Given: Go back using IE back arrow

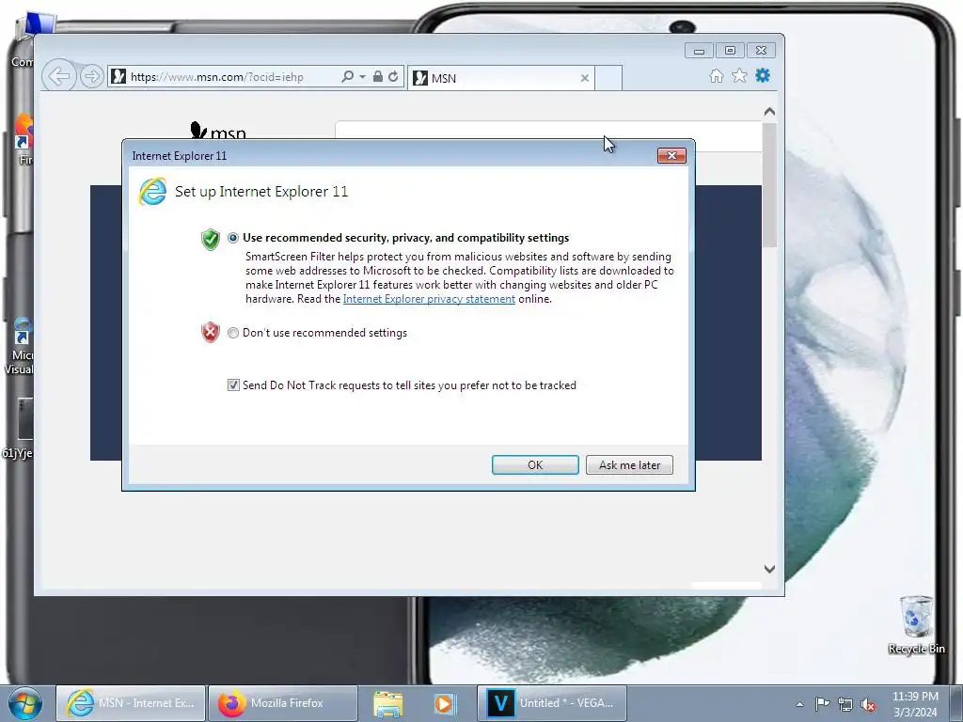Looking at the screenshot, I should pos(59,77).
